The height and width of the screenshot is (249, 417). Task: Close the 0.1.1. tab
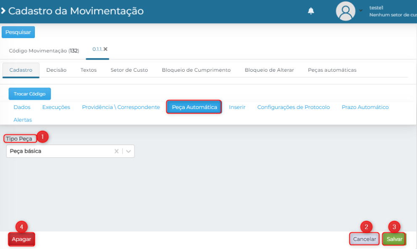point(105,49)
